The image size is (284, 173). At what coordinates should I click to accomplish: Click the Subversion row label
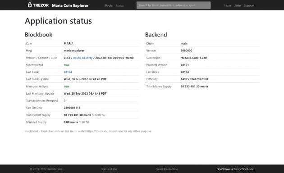153,58
